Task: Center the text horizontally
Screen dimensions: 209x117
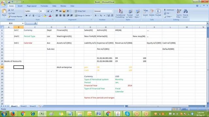Action: click(60, 16)
